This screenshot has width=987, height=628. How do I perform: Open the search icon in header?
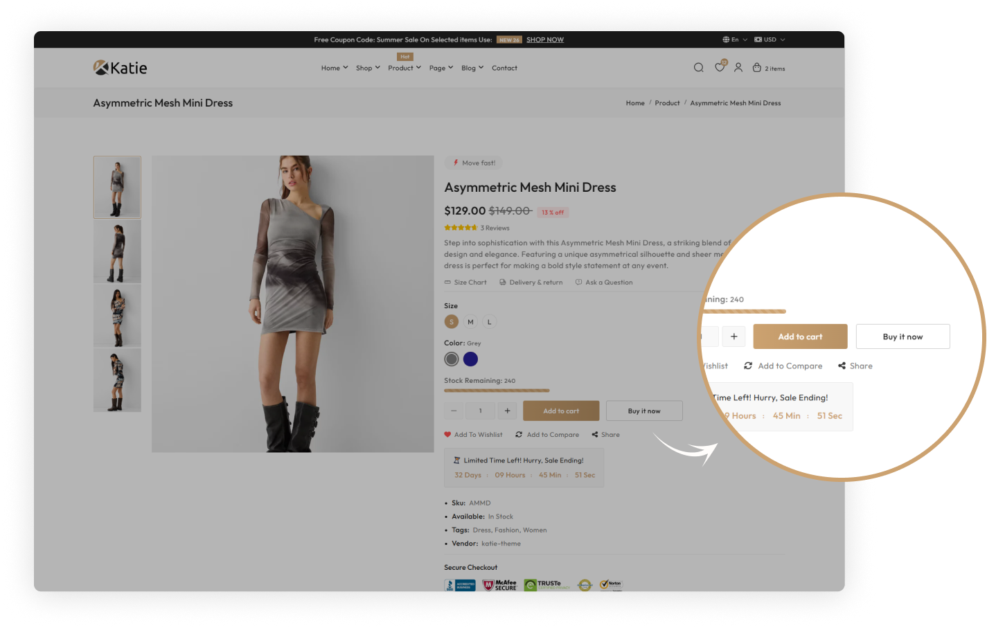pos(698,68)
